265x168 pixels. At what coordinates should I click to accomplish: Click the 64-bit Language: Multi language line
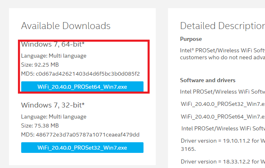click(54, 56)
